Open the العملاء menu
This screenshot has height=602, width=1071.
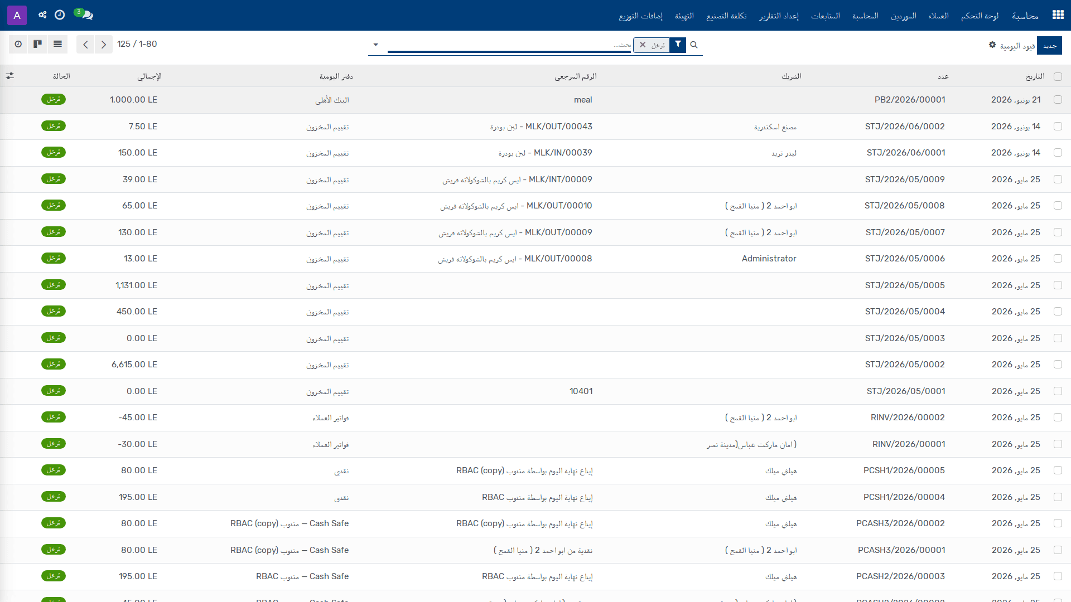click(939, 16)
